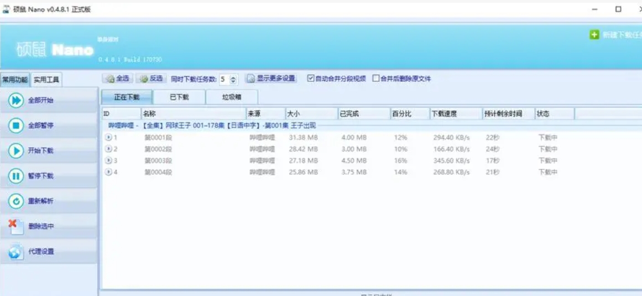Click the 重新解析 refresh icon button
Image resolution: width=642 pixels, height=296 pixels.
[15, 201]
